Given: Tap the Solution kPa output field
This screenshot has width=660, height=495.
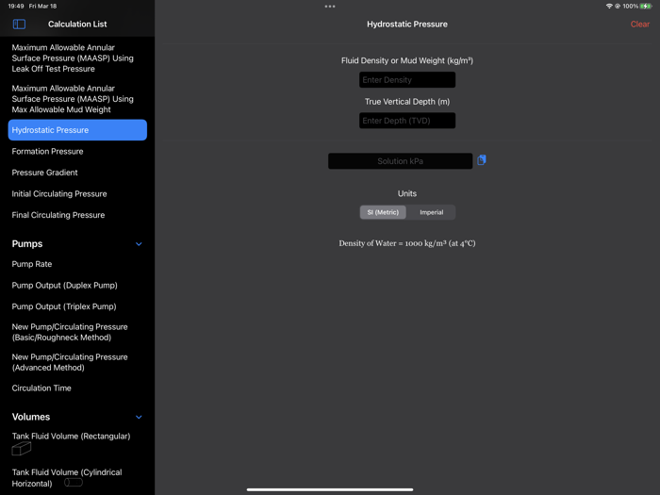Looking at the screenshot, I should (400, 161).
